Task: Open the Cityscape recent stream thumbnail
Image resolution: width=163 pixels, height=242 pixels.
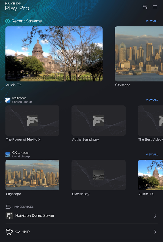Action: (139, 54)
